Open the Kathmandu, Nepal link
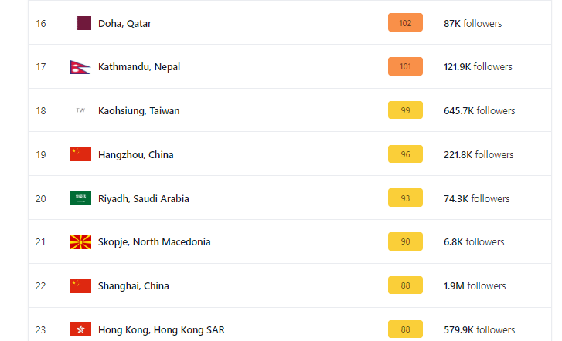The image size is (562, 341). click(x=139, y=67)
